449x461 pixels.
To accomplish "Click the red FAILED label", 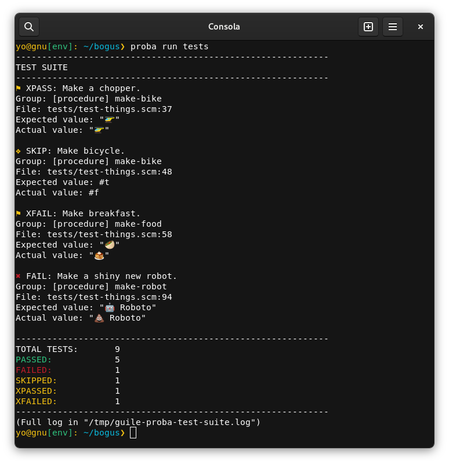I will pos(34,370).
